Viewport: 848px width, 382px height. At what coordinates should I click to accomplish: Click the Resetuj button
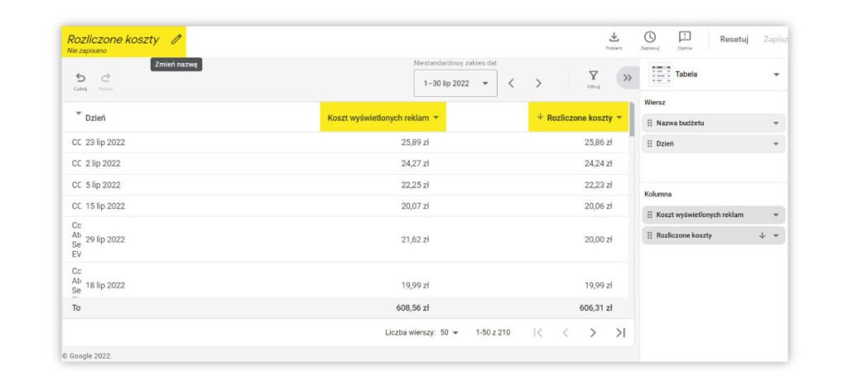coord(734,39)
